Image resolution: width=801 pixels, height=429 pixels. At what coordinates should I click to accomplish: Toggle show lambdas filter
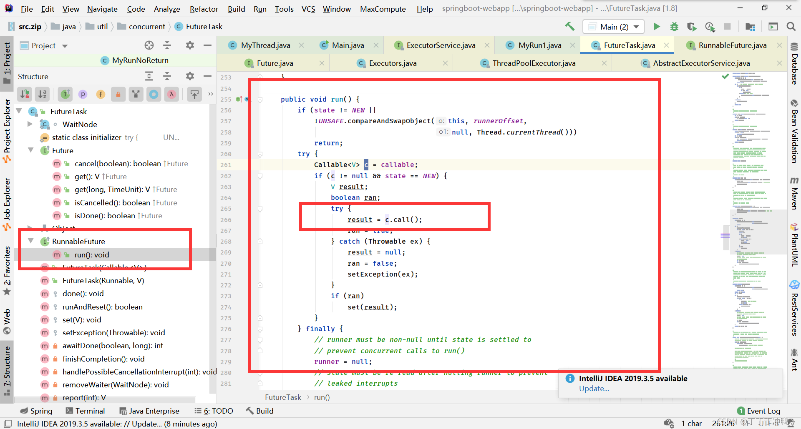click(x=171, y=94)
